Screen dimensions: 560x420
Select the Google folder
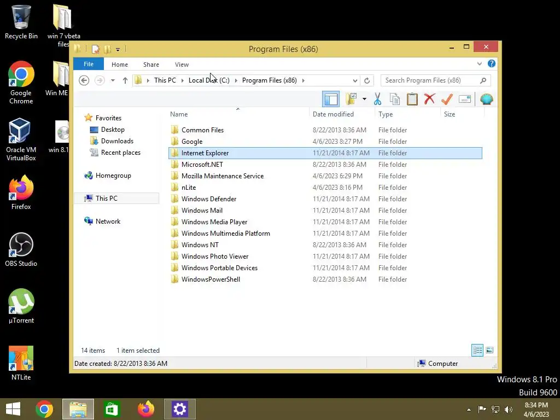click(325, 142)
